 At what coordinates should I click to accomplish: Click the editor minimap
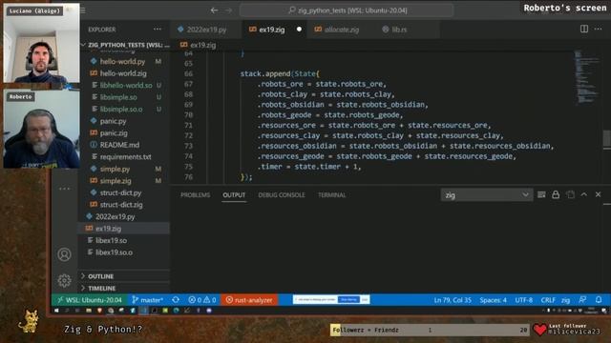pos(587,78)
